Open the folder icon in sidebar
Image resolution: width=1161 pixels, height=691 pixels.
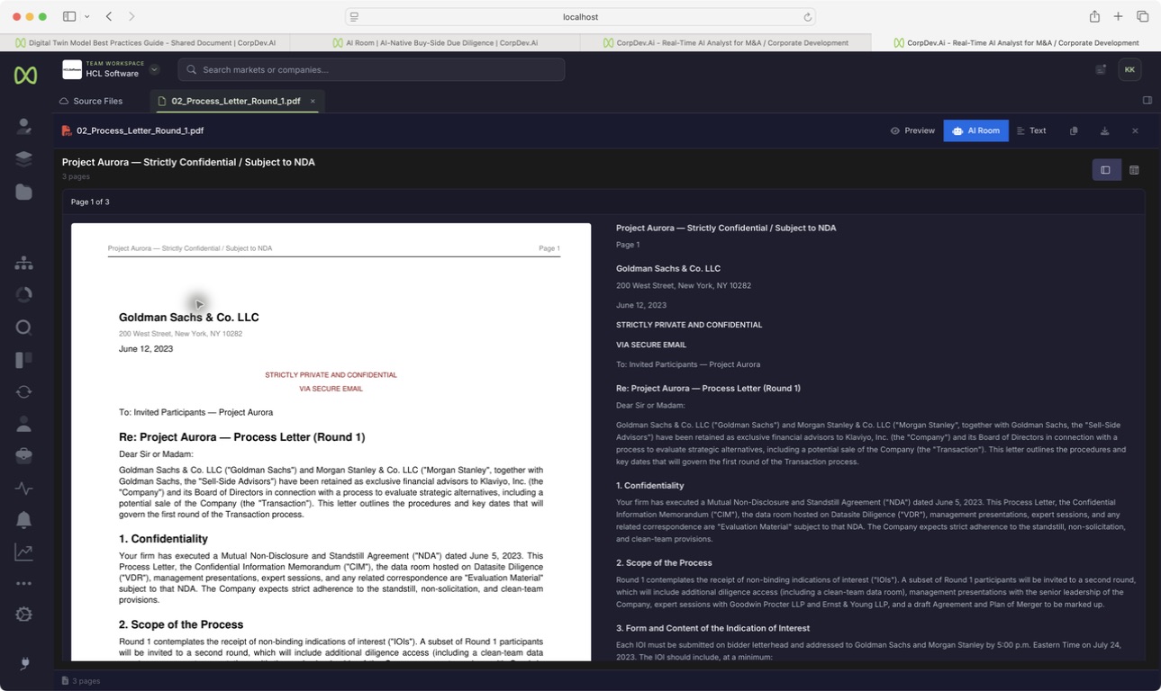pyautogui.click(x=24, y=192)
